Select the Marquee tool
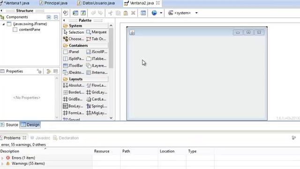 click(x=97, y=32)
